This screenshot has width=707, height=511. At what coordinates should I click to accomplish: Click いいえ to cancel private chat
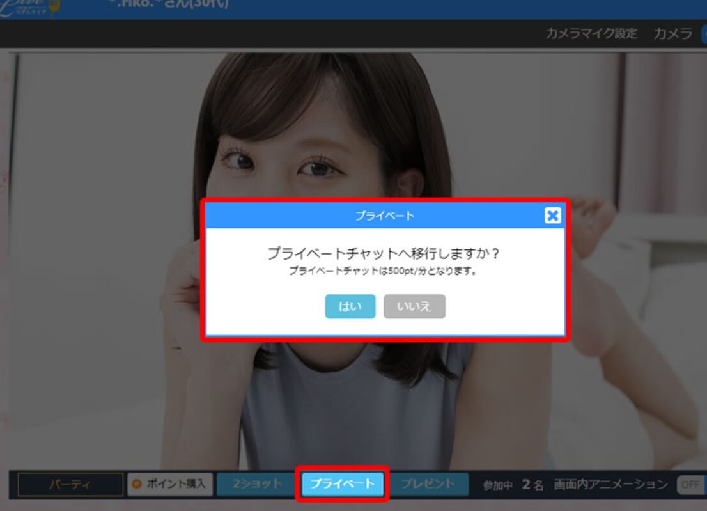[x=414, y=306]
